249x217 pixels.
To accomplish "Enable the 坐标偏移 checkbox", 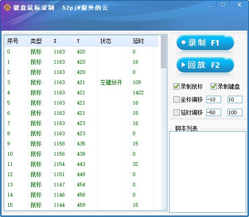I will (x=177, y=99).
